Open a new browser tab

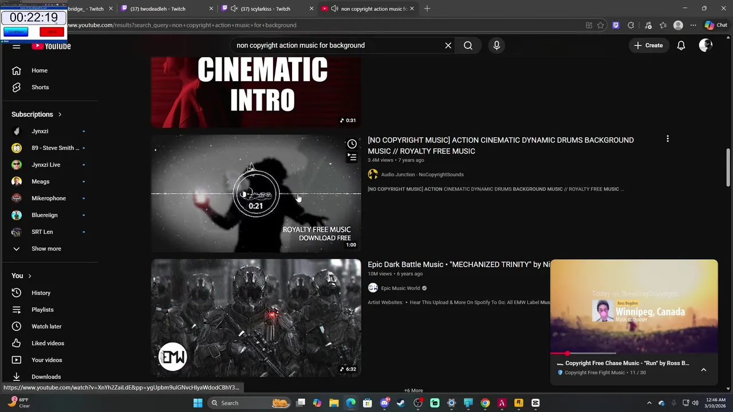point(427,9)
